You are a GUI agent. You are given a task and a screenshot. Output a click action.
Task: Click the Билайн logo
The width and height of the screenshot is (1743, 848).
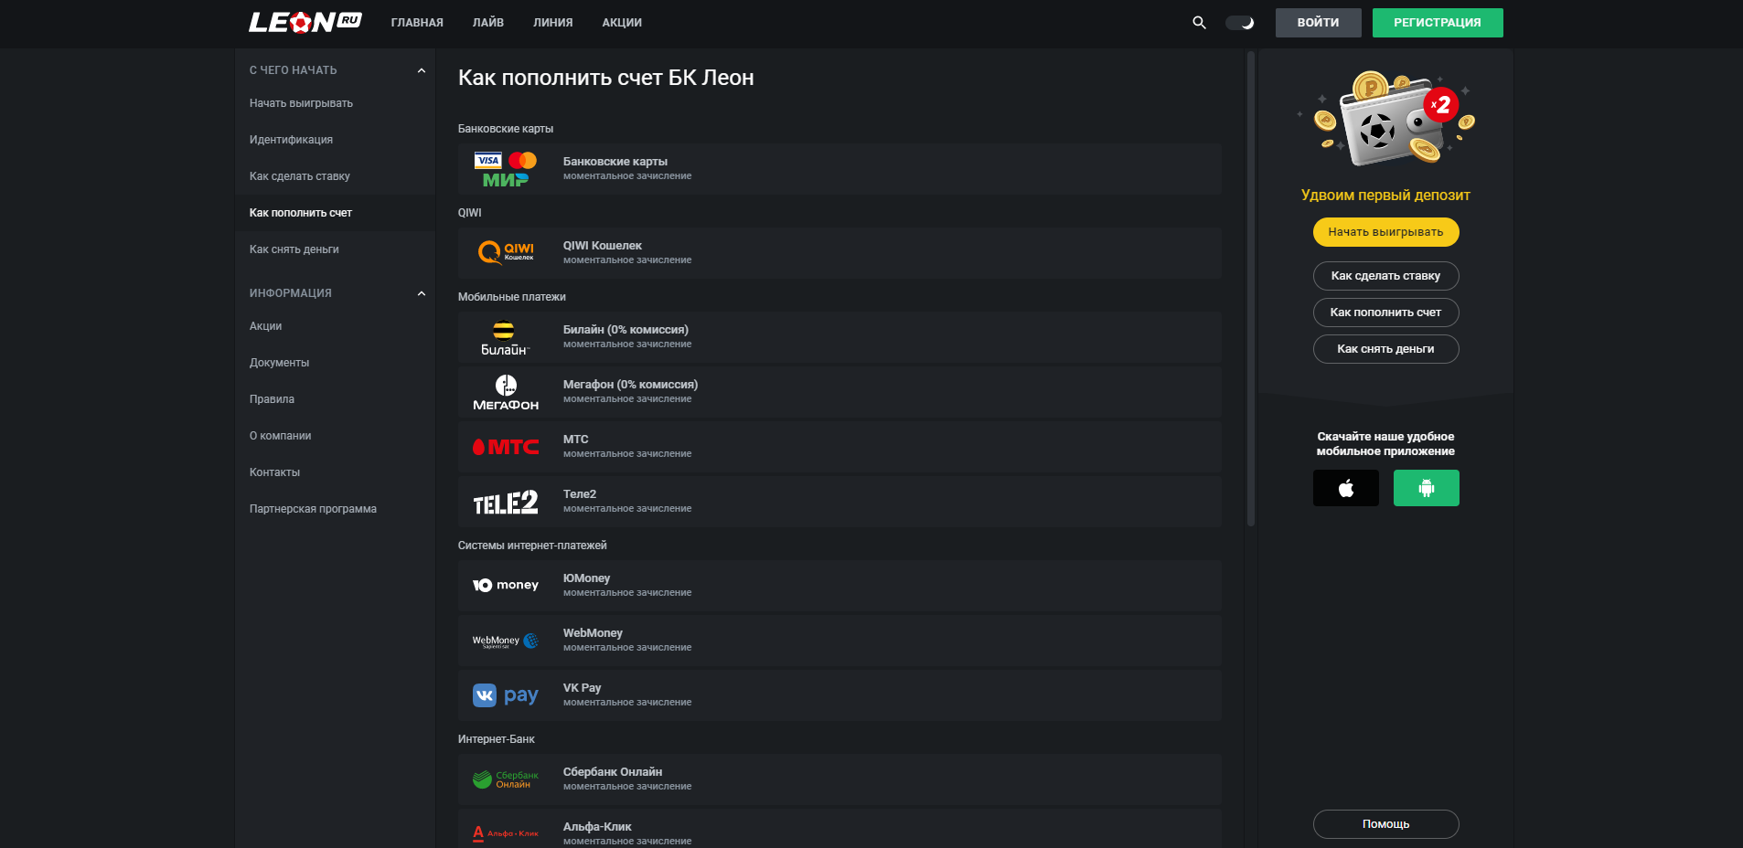pos(505,338)
